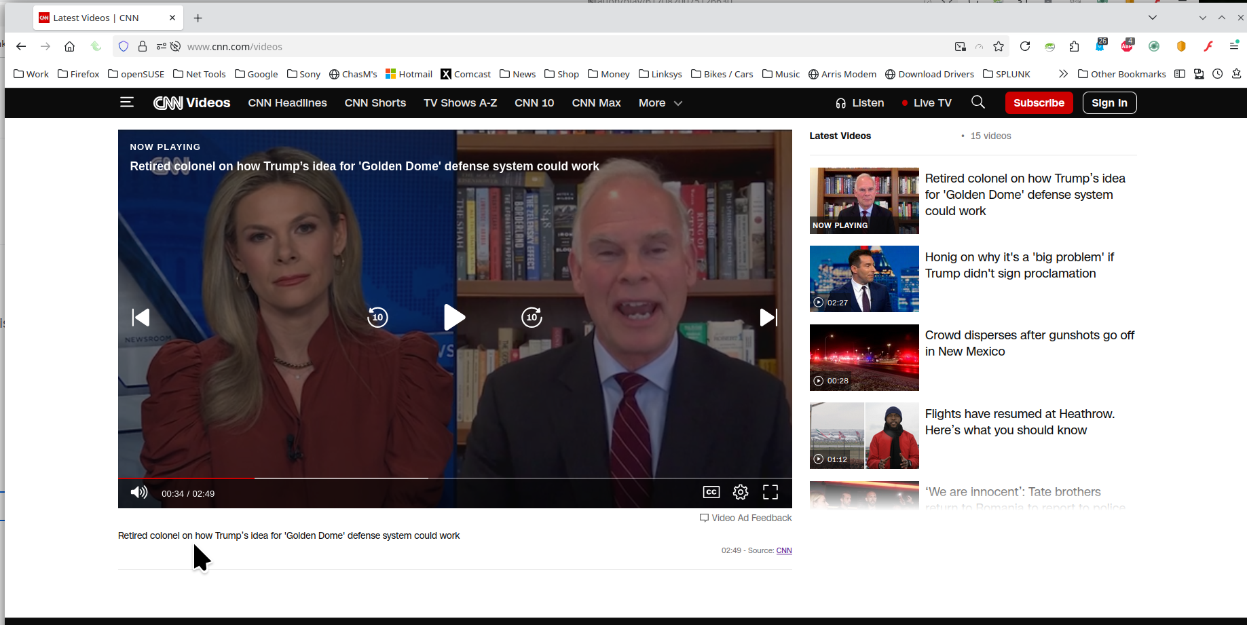
Task: Open the browser home page
Action: click(69, 46)
